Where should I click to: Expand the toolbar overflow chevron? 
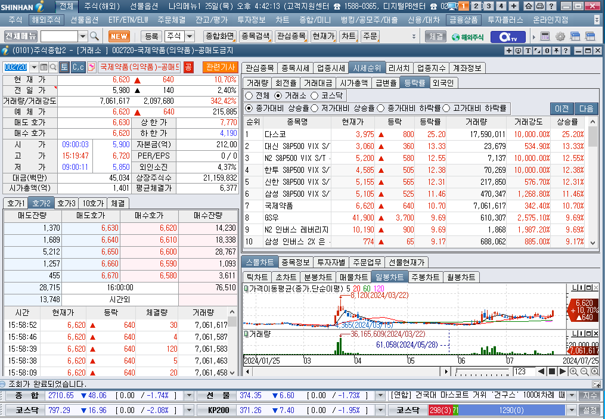tap(414, 36)
